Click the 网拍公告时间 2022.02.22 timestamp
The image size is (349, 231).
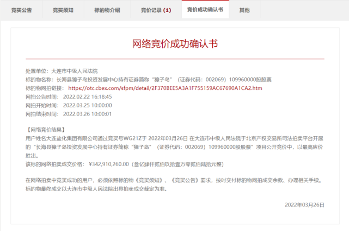(88, 97)
